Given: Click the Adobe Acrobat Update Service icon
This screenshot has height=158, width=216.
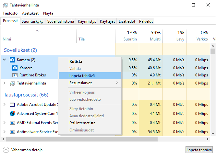Looking at the screenshot, I should point(12,105).
